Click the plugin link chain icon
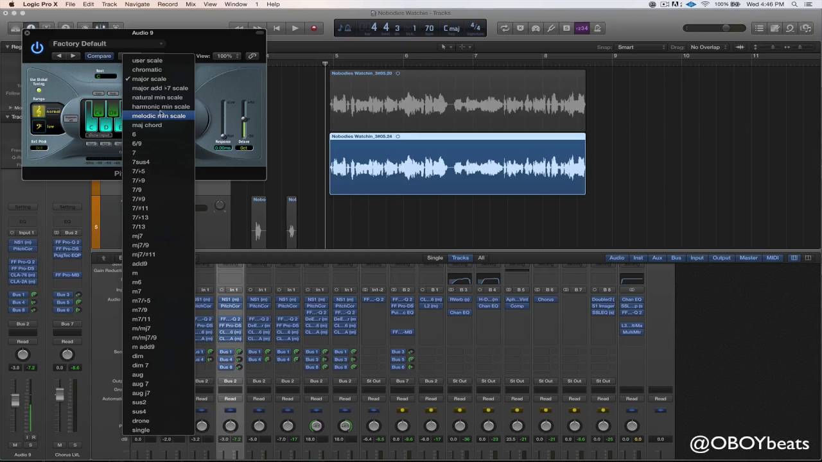Image resolution: width=822 pixels, height=462 pixels. pyautogui.click(x=252, y=56)
